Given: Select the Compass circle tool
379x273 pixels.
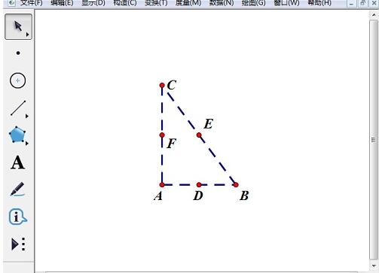Looking at the screenshot, I should [17, 80].
